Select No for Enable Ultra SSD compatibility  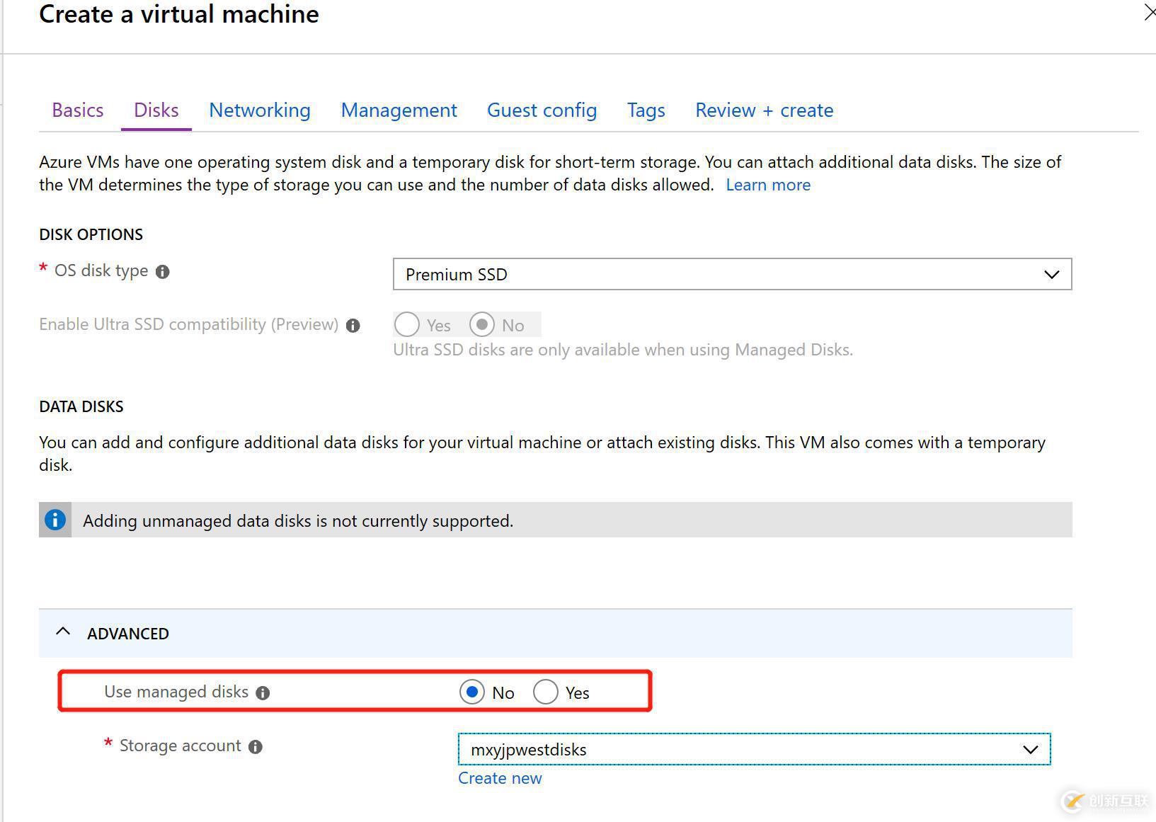coord(482,324)
